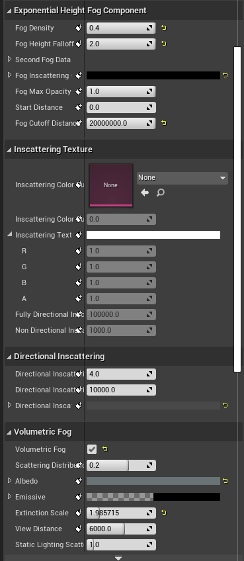Click Fog Height Falloff field with 2.0

pos(121,44)
